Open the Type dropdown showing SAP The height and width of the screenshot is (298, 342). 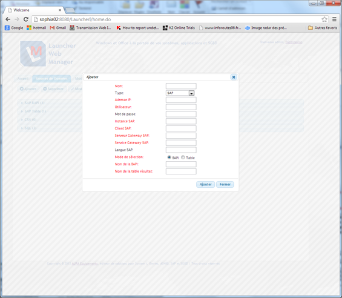click(x=180, y=93)
